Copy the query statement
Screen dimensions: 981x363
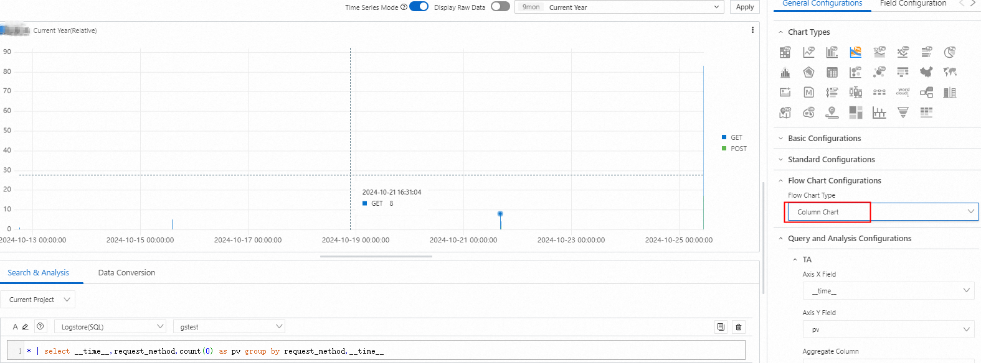[x=721, y=327]
